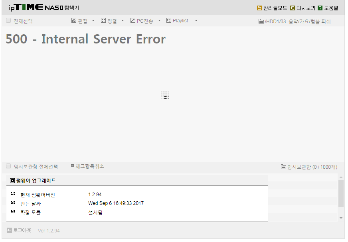Open the 도움말 help link

(x=331, y=8)
